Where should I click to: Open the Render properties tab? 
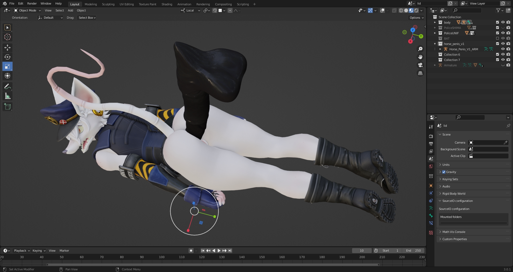pyautogui.click(x=431, y=136)
